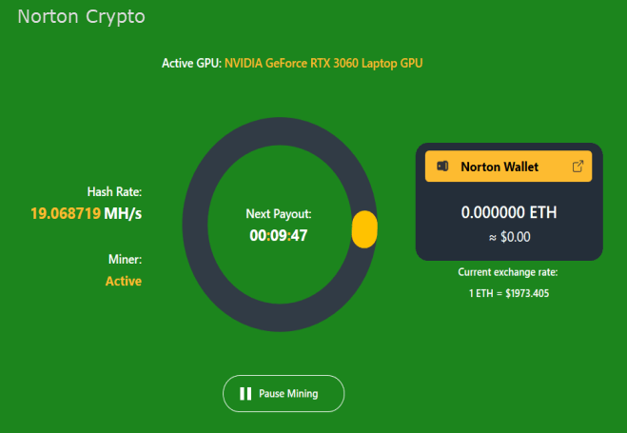Image resolution: width=627 pixels, height=433 pixels.
Task: Click the Norton Crypto title
Action: click(x=81, y=17)
